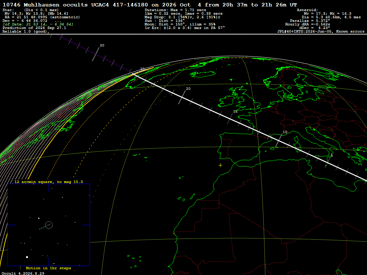This screenshot has height=275, width=367.
Task: Click time marker labeled 5 near Italy
Action: pos(332,155)
